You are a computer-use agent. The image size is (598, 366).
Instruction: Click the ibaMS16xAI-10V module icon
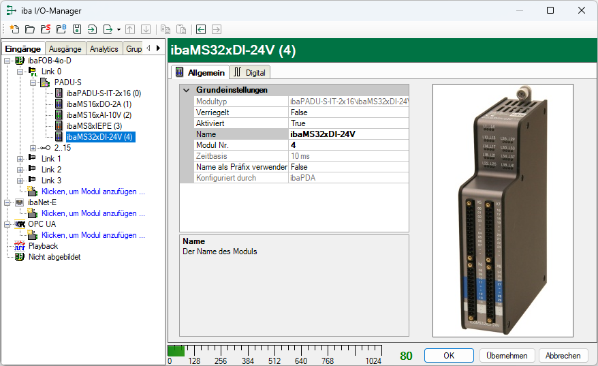coord(59,115)
